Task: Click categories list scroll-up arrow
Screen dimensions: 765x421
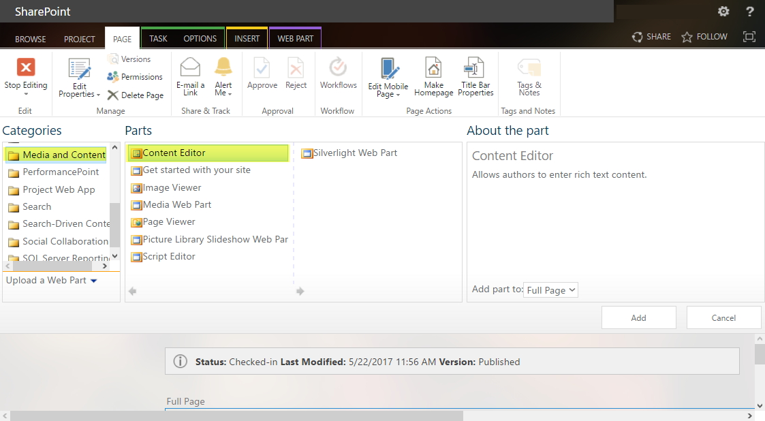Action: (114, 147)
